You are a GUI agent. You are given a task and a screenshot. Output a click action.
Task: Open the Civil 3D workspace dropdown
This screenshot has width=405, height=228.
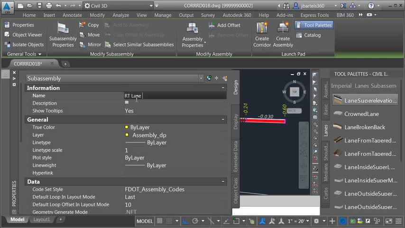pyautogui.click(x=119, y=6)
